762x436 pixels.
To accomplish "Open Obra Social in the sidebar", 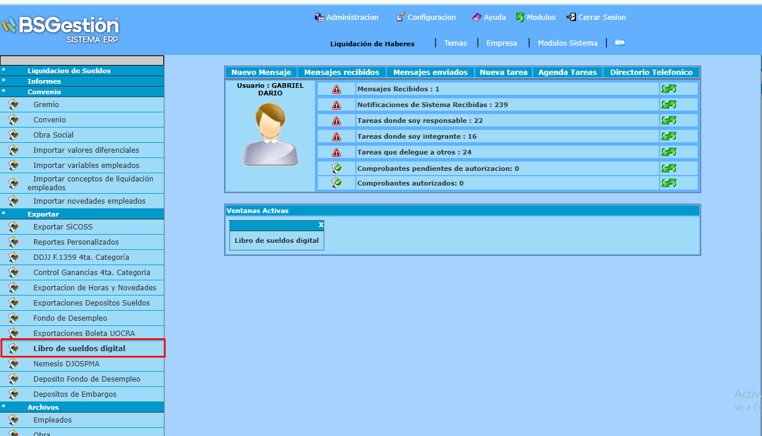I will 53,135.
